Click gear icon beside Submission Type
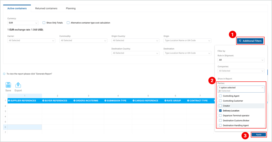The width and height of the screenshot is (272, 142). click(105, 101)
